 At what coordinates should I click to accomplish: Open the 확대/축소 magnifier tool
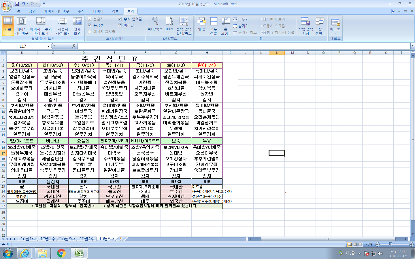coord(155,24)
